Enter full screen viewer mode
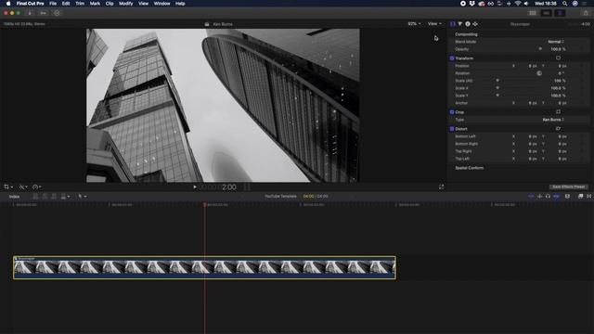Screen dimensions: 594x334 442,186
